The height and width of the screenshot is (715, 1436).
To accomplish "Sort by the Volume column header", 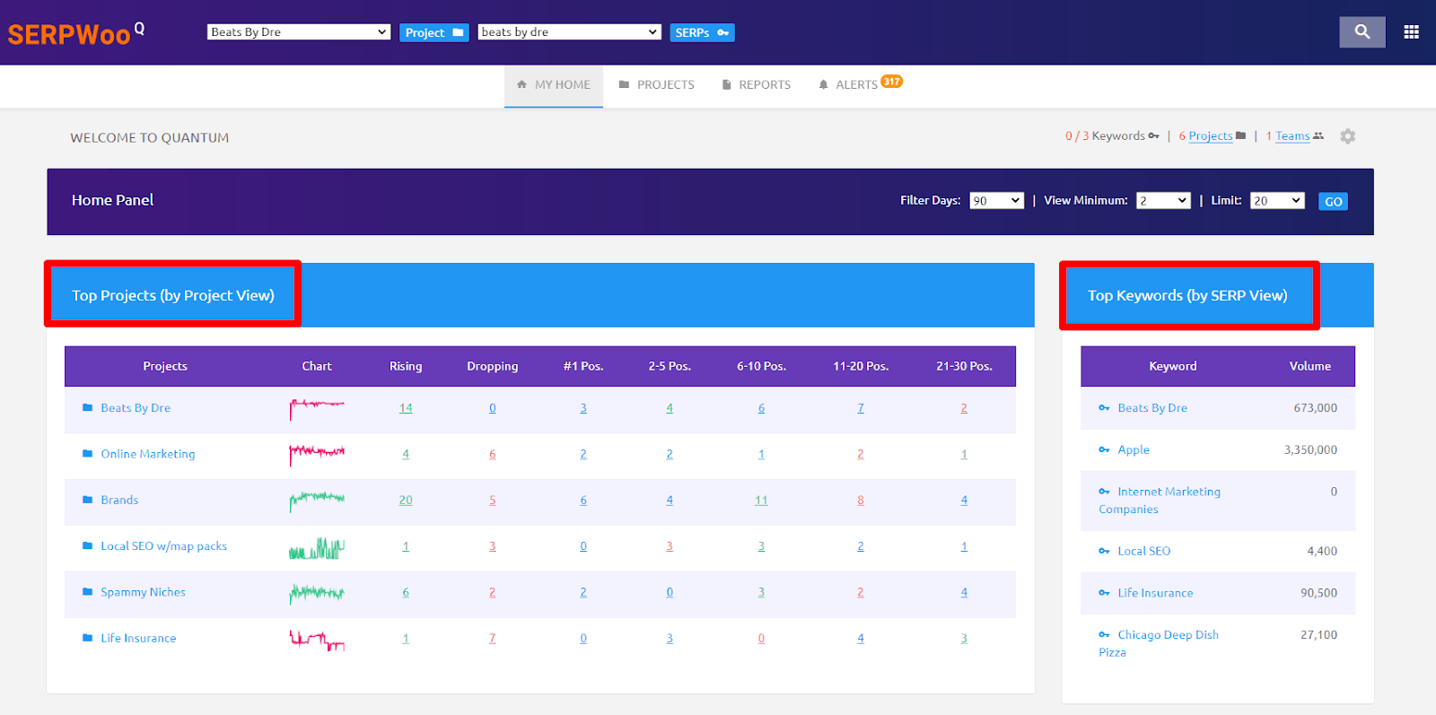I will pyautogui.click(x=1310, y=366).
